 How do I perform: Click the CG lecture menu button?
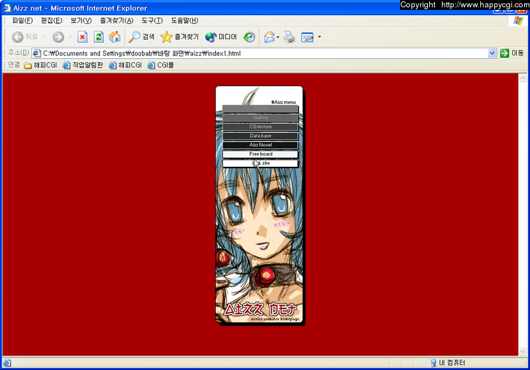260,126
